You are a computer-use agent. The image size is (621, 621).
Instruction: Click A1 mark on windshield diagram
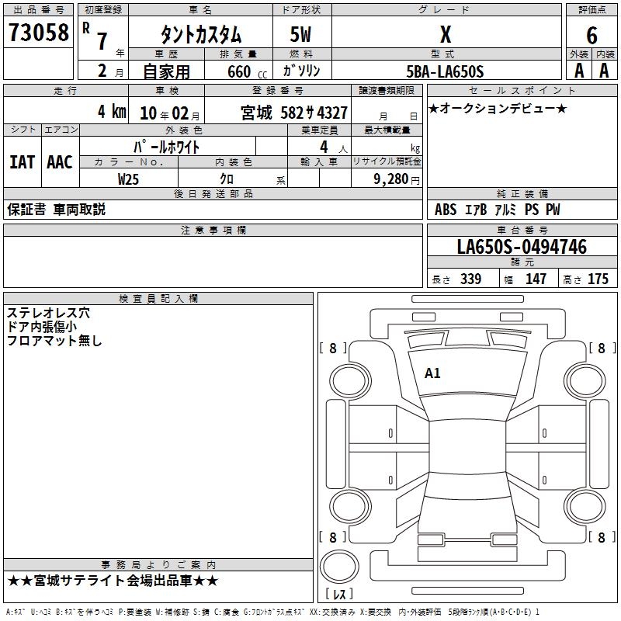[x=432, y=373]
